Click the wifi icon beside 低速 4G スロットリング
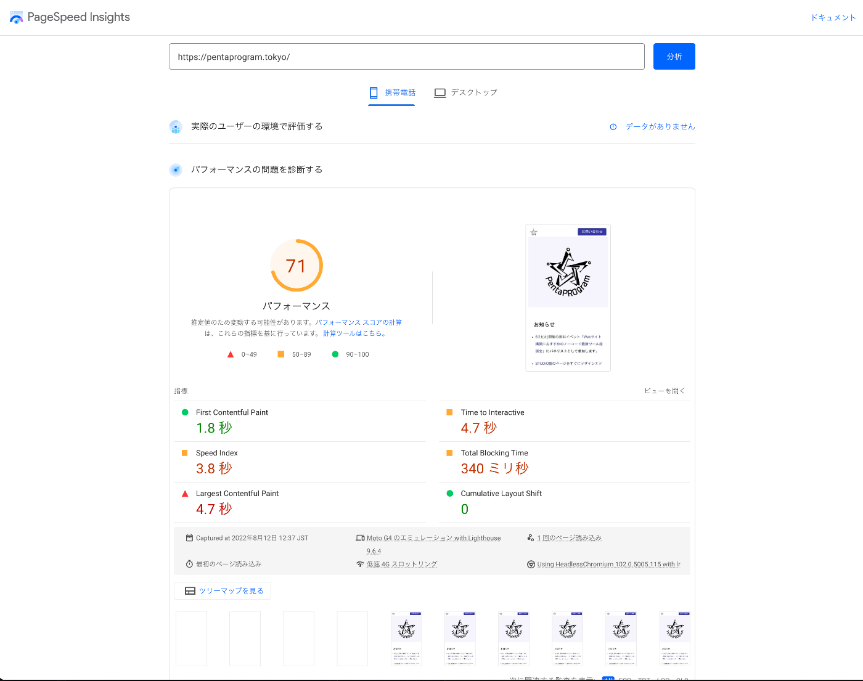The height and width of the screenshot is (681, 863). [x=360, y=564]
